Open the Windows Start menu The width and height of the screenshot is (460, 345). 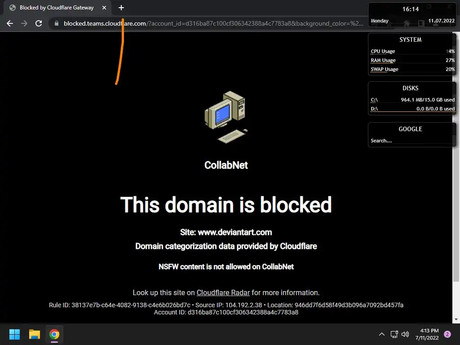point(14,334)
